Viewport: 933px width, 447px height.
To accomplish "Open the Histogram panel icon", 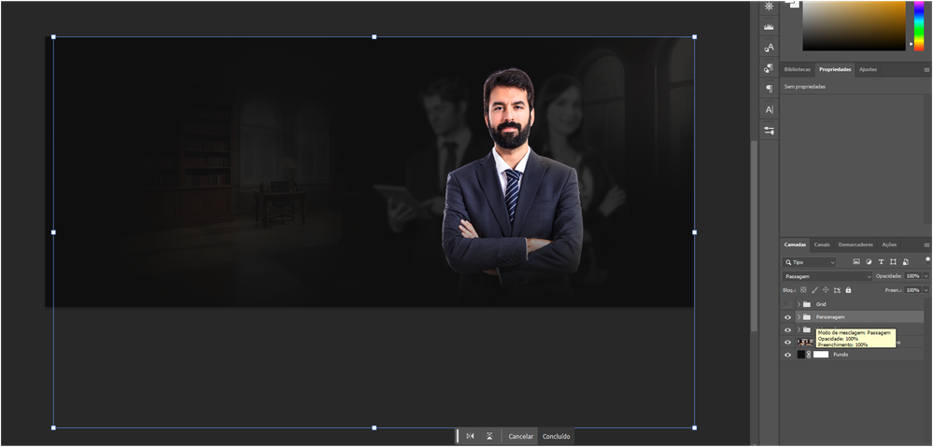I will click(x=769, y=27).
